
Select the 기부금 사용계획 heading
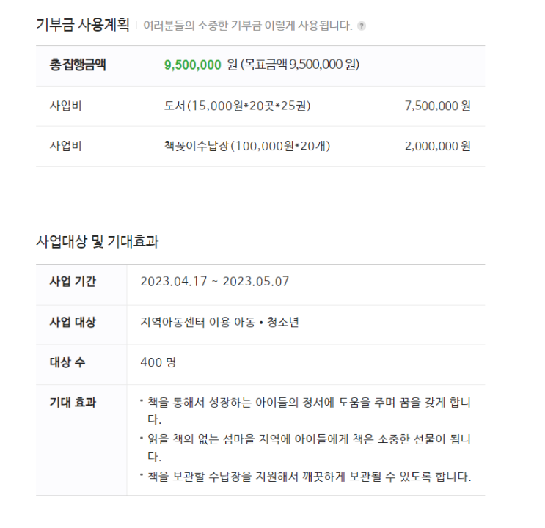click(x=83, y=25)
